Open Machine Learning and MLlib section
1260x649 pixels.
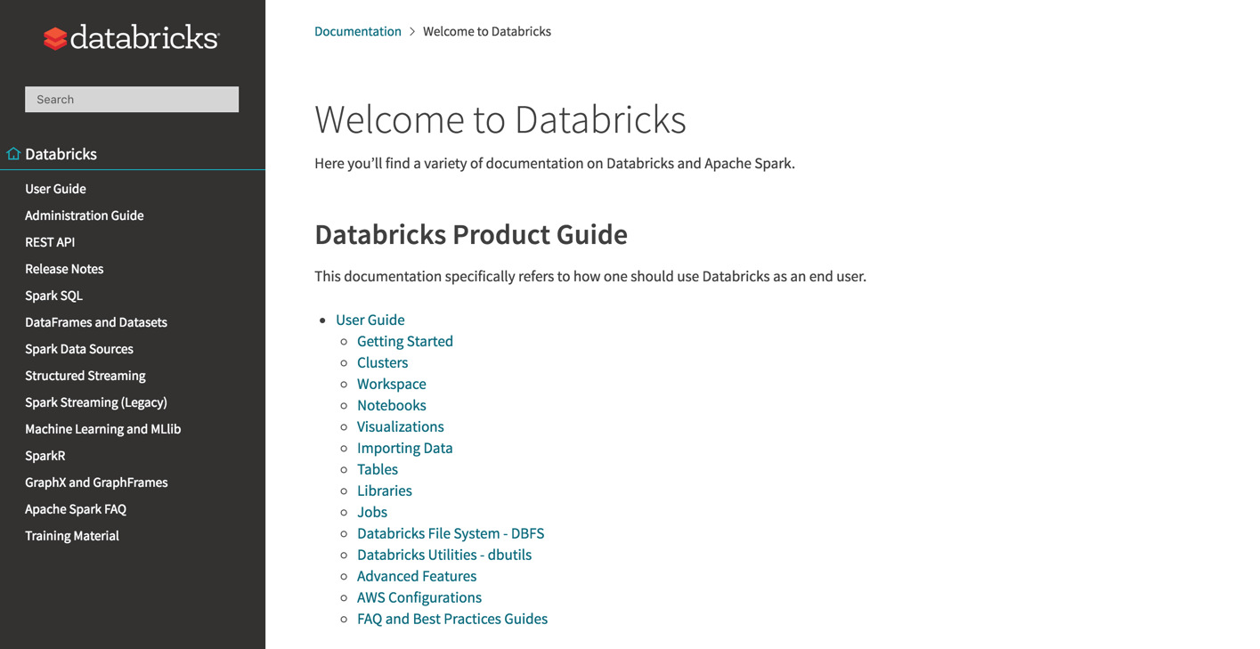point(102,429)
